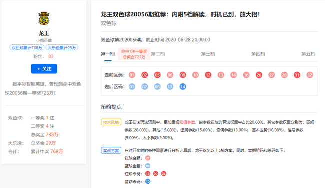Click red ball 13 in 定前区码
Screen dimensions: 325x188
(x=221, y=75)
